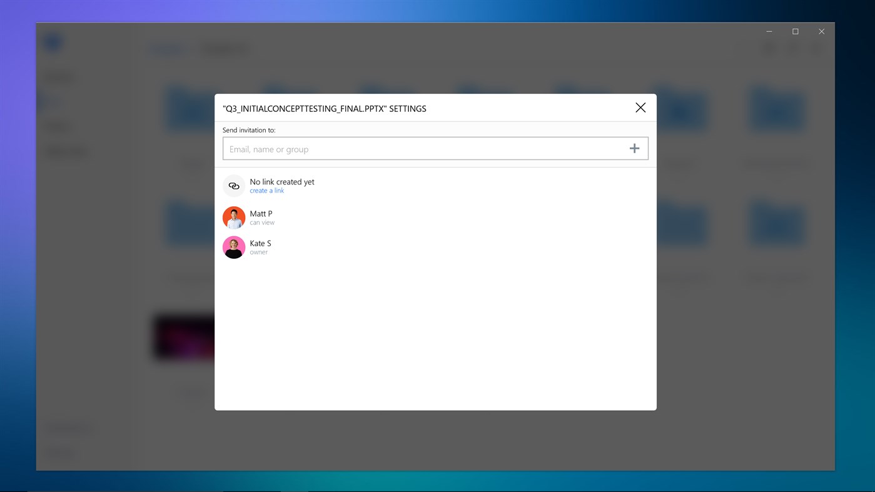The width and height of the screenshot is (875, 492).
Task: Select Matt P's profile avatar
Action: pos(233,218)
